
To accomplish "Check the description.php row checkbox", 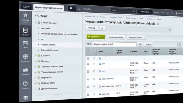I will [88, 87].
